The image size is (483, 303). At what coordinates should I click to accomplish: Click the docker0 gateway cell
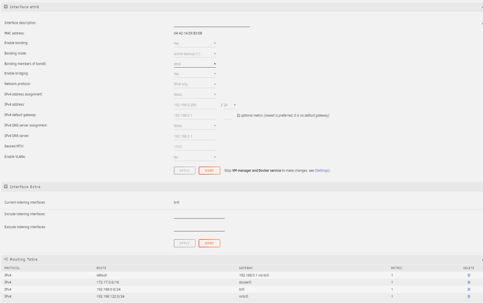pyautogui.click(x=245, y=282)
